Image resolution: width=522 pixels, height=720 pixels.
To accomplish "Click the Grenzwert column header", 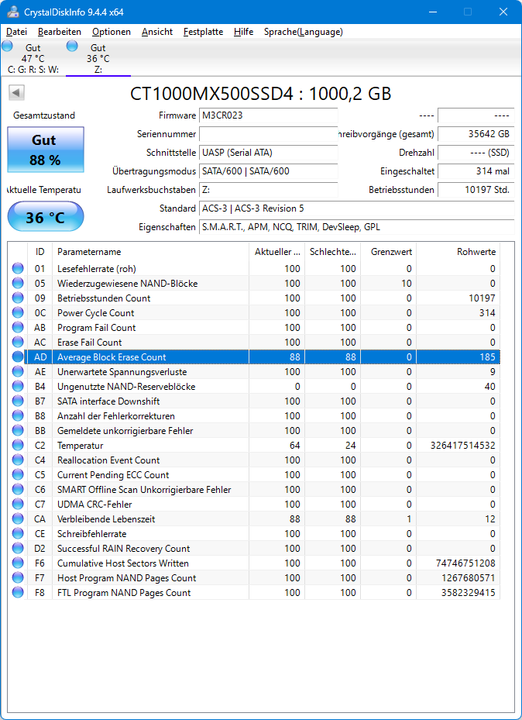I will [388, 252].
